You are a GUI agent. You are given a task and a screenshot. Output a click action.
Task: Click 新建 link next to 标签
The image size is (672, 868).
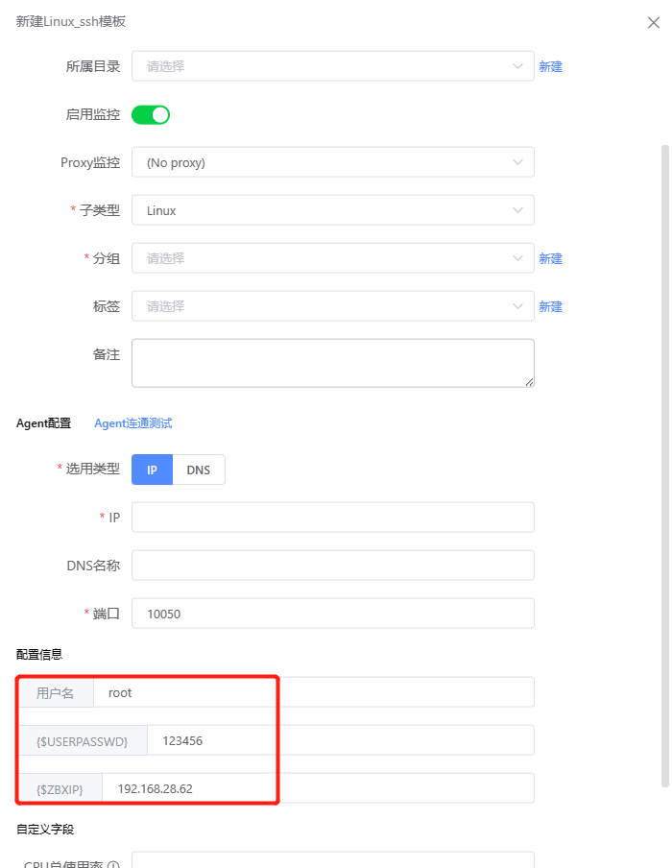tap(550, 306)
